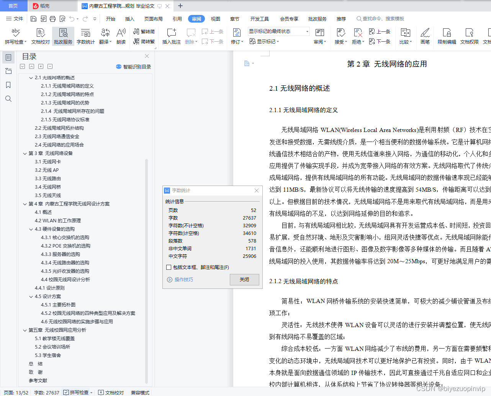The width and height of the screenshot is (491, 396).
Task: Open 显示标记的最终状态 dropdown
Action: 278,31
